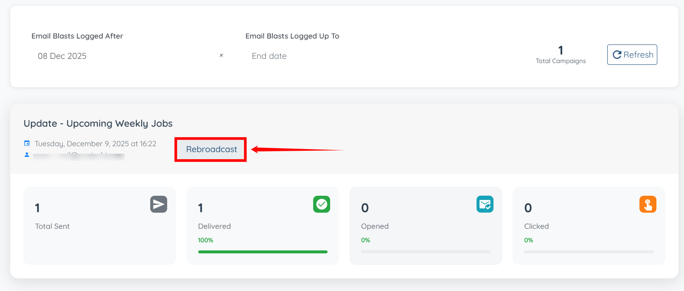Viewport: 684px width, 291px height.
Task: Click the calendar icon beside campaign date
Action: click(x=27, y=144)
